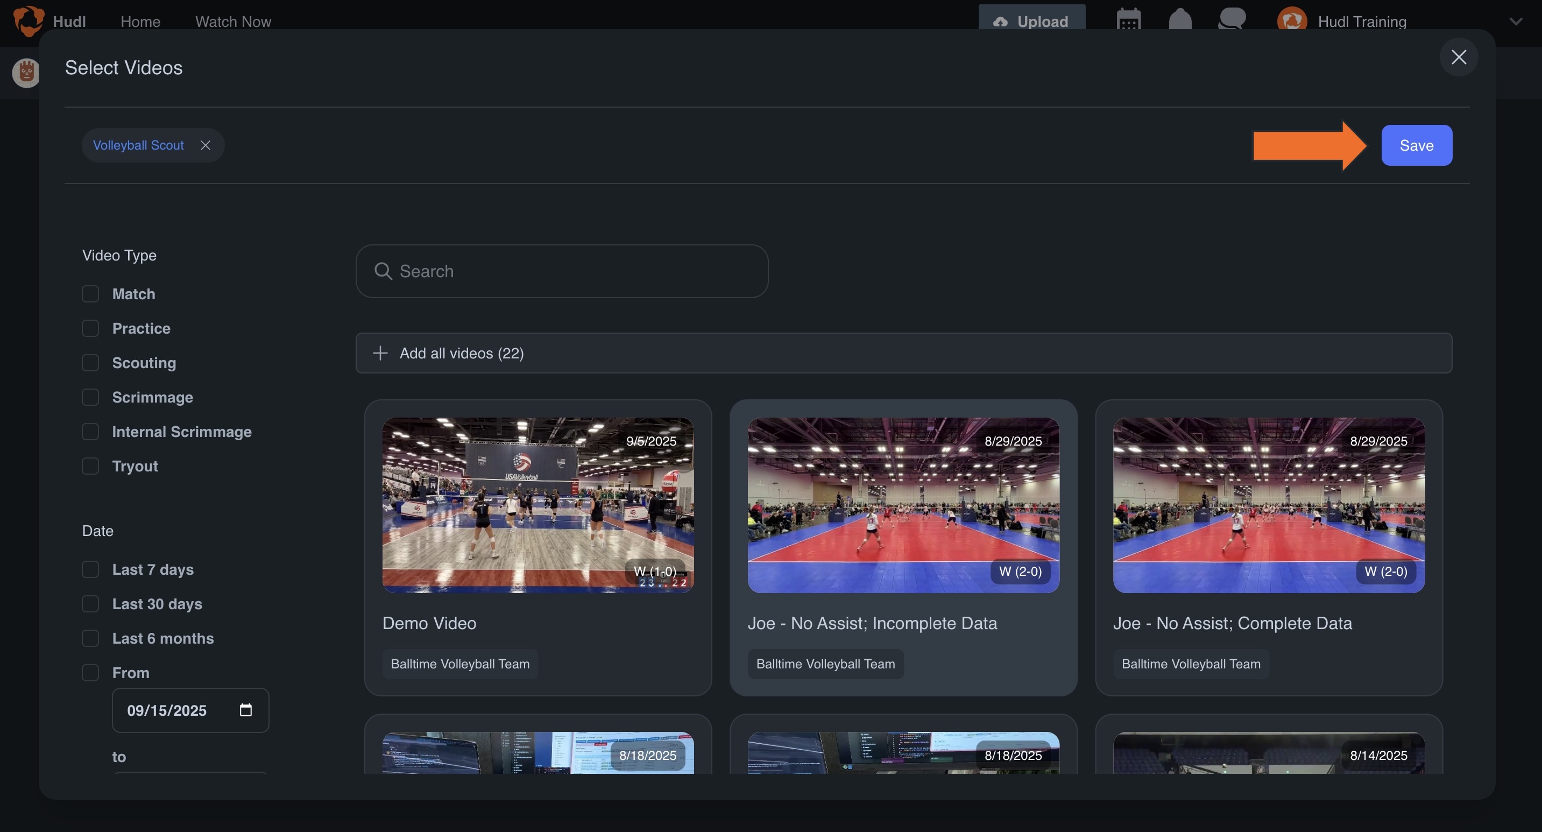Select the Demo Video thumbnail
Image resolution: width=1542 pixels, height=832 pixels.
538,505
